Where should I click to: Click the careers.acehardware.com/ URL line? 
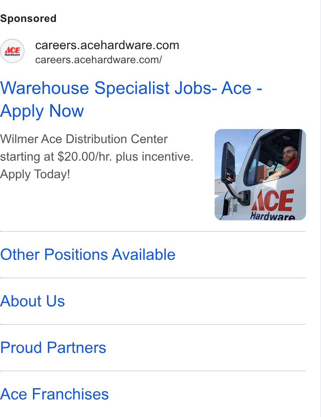(98, 60)
